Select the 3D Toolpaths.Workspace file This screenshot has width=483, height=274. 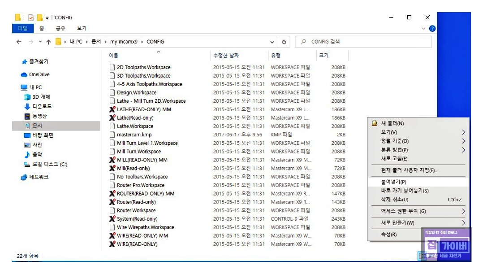[x=143, y=76]
